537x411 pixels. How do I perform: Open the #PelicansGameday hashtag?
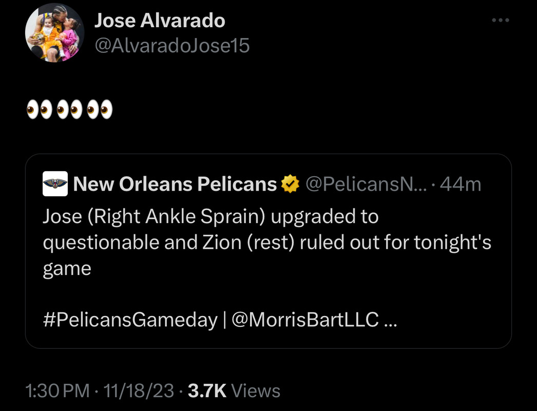pos(129,320)
